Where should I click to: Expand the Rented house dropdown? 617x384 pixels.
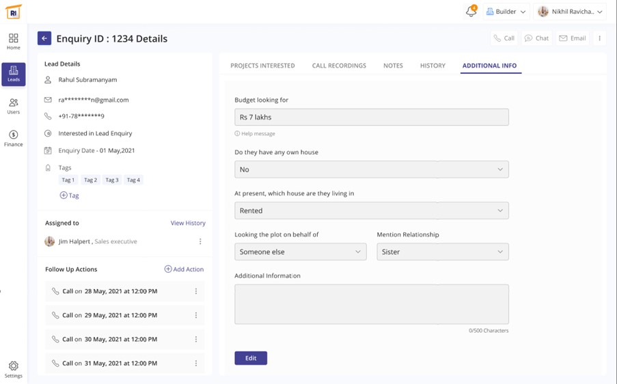[x=371, y=210]
